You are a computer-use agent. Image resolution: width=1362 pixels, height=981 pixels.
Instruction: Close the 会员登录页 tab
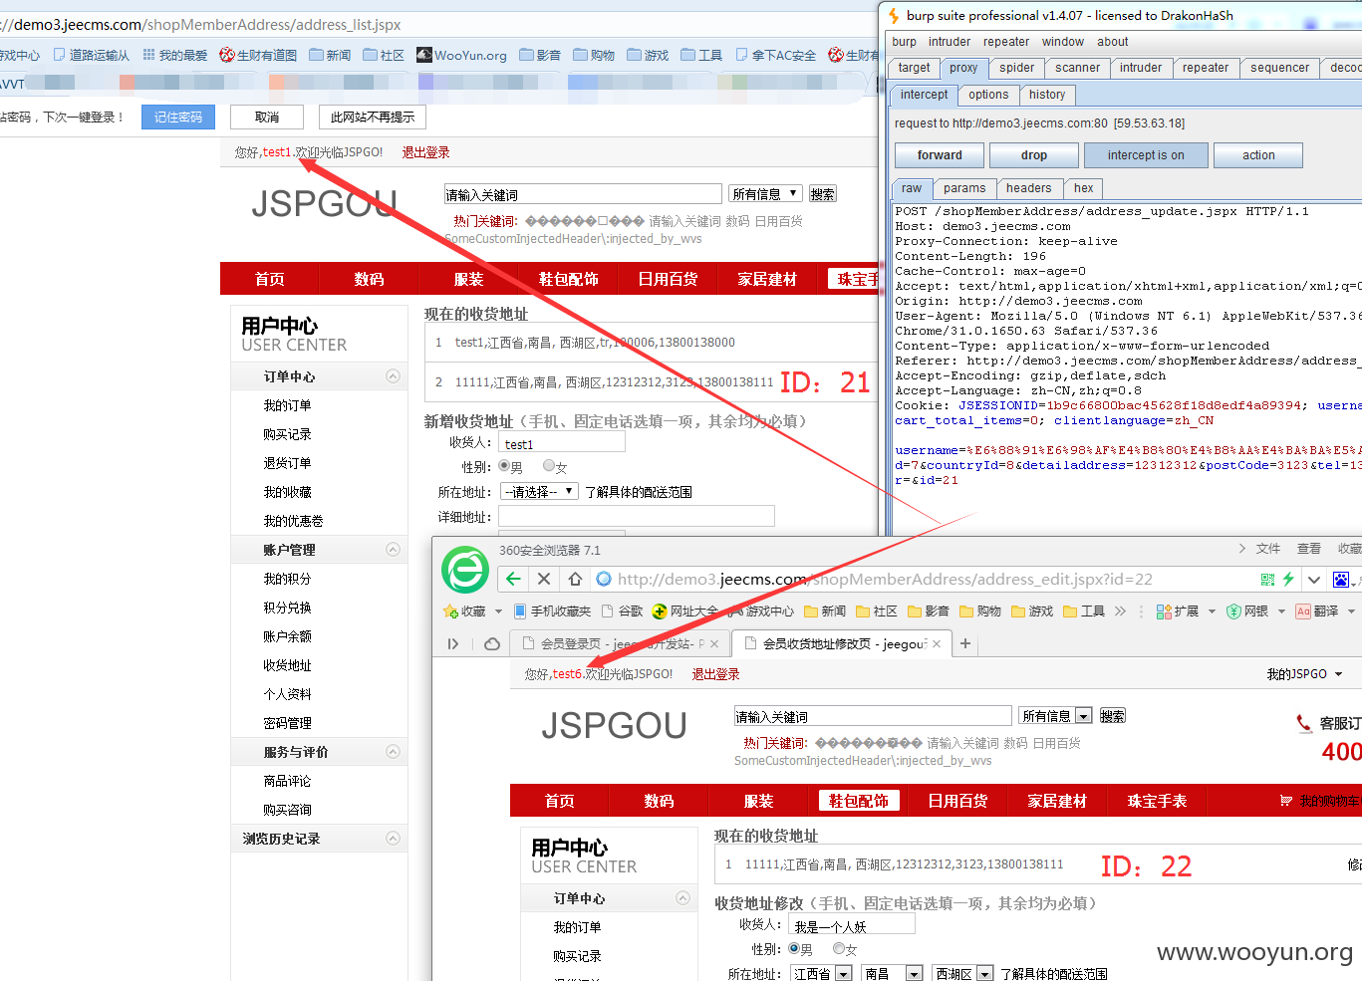713,644
